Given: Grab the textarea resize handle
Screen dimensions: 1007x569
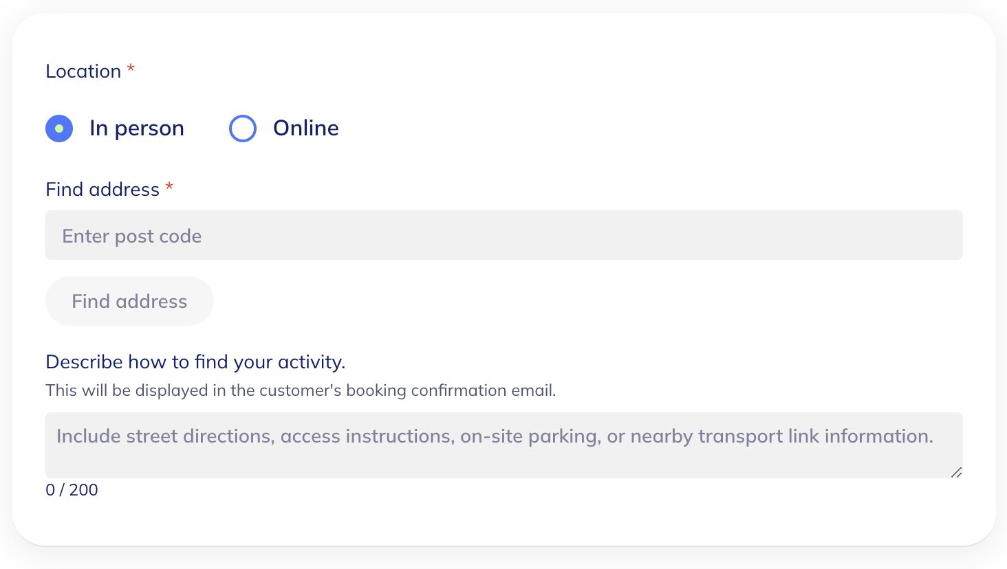Looking at the screenshot, I should point(956,472).
